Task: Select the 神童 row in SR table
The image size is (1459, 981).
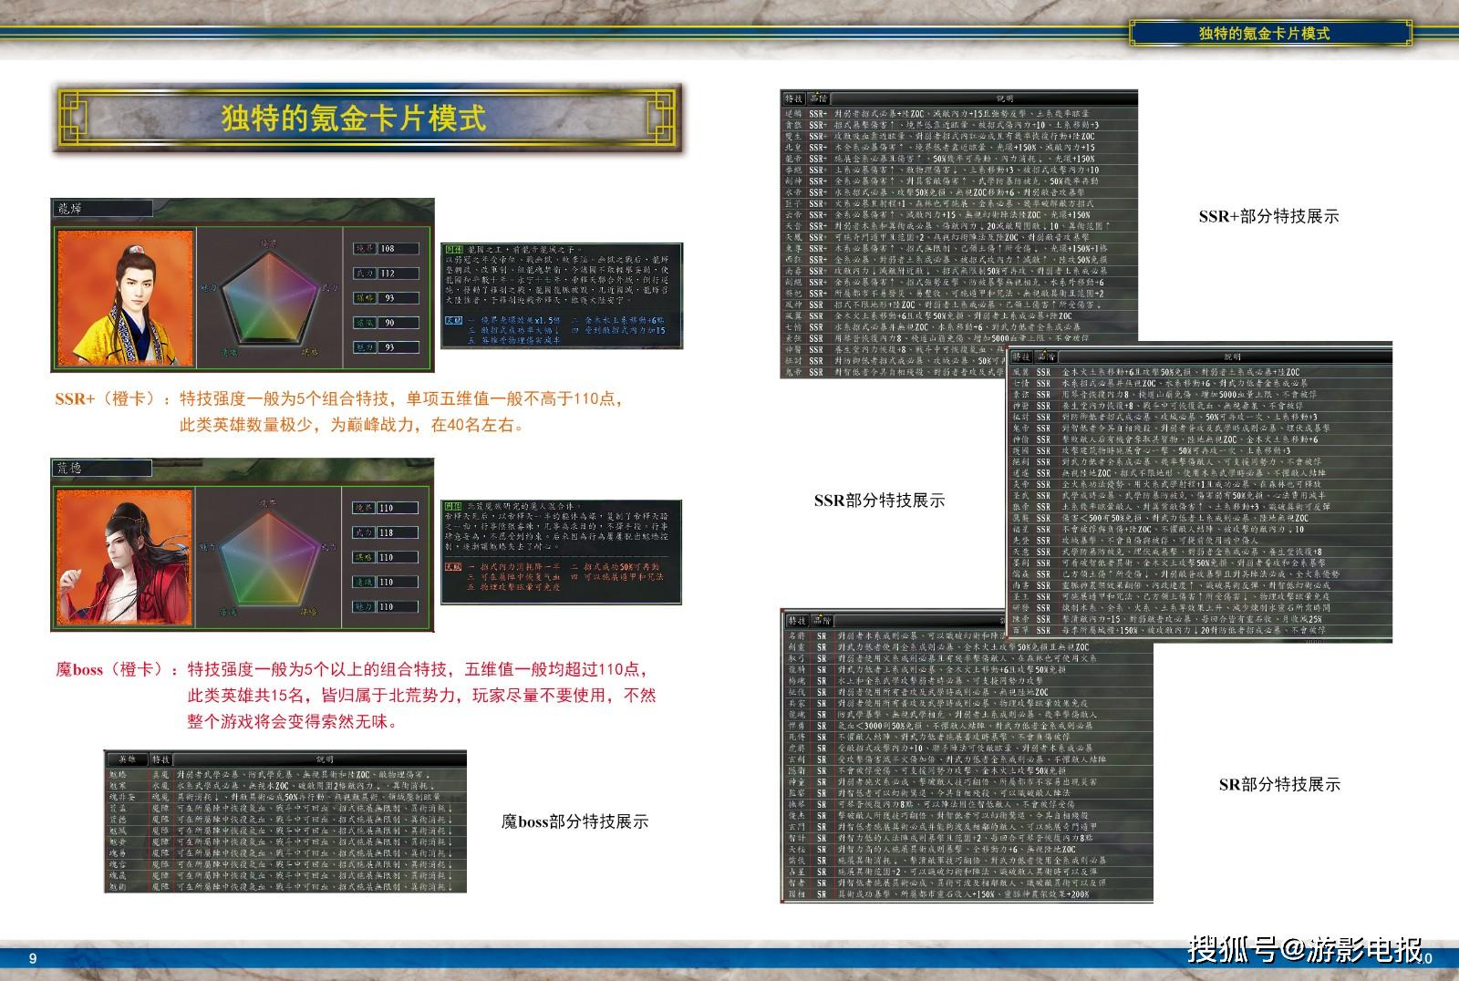Action: 967,781
